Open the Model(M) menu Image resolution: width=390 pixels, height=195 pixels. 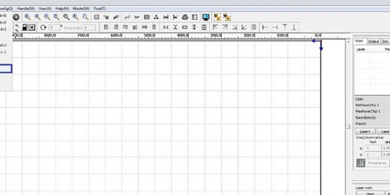(81, 9)
